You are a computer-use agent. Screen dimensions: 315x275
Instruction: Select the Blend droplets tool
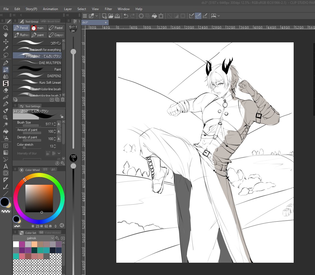tap(6, 77)
